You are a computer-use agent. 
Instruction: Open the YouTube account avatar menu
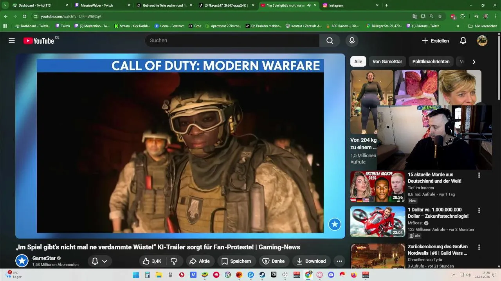(x=482, y=41)
